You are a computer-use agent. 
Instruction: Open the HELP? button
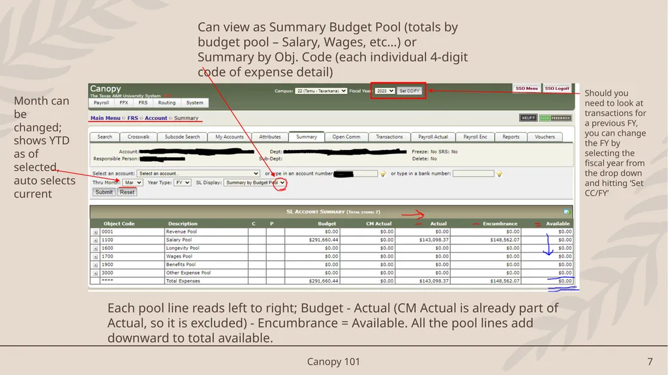(528, 118)
